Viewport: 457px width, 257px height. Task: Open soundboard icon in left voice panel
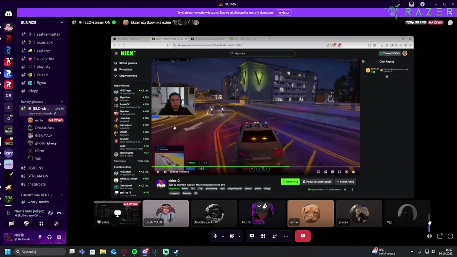point(56,223)
